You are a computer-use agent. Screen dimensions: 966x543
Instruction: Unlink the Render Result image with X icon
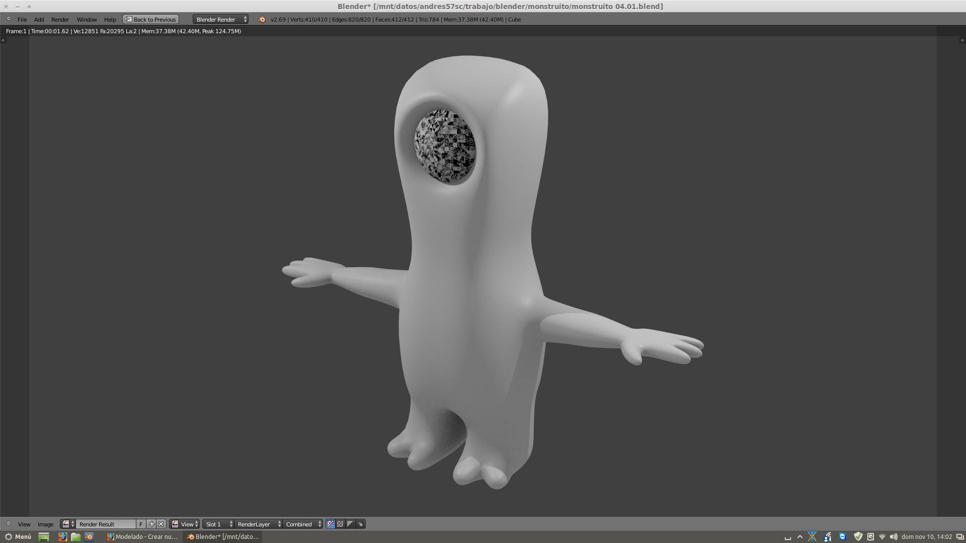click(x=161, y=524)
